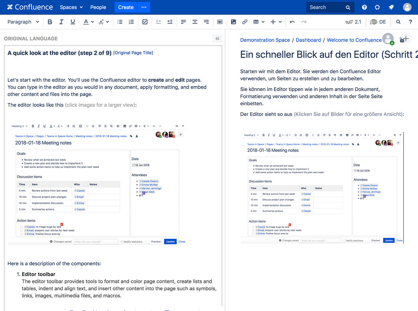Toggle underline formatting
418x311 pixels.
tap(73, 22)
